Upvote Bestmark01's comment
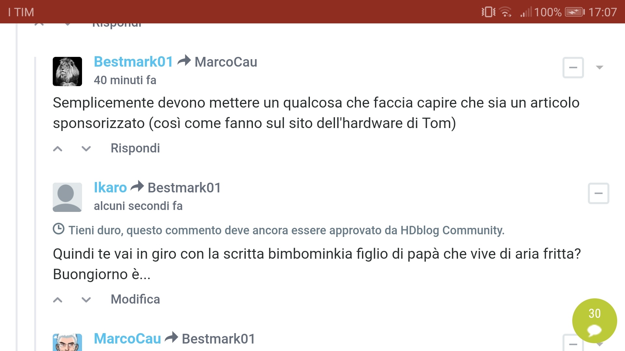Viewport: 625px width, 351px height. [x=58, y=149]
